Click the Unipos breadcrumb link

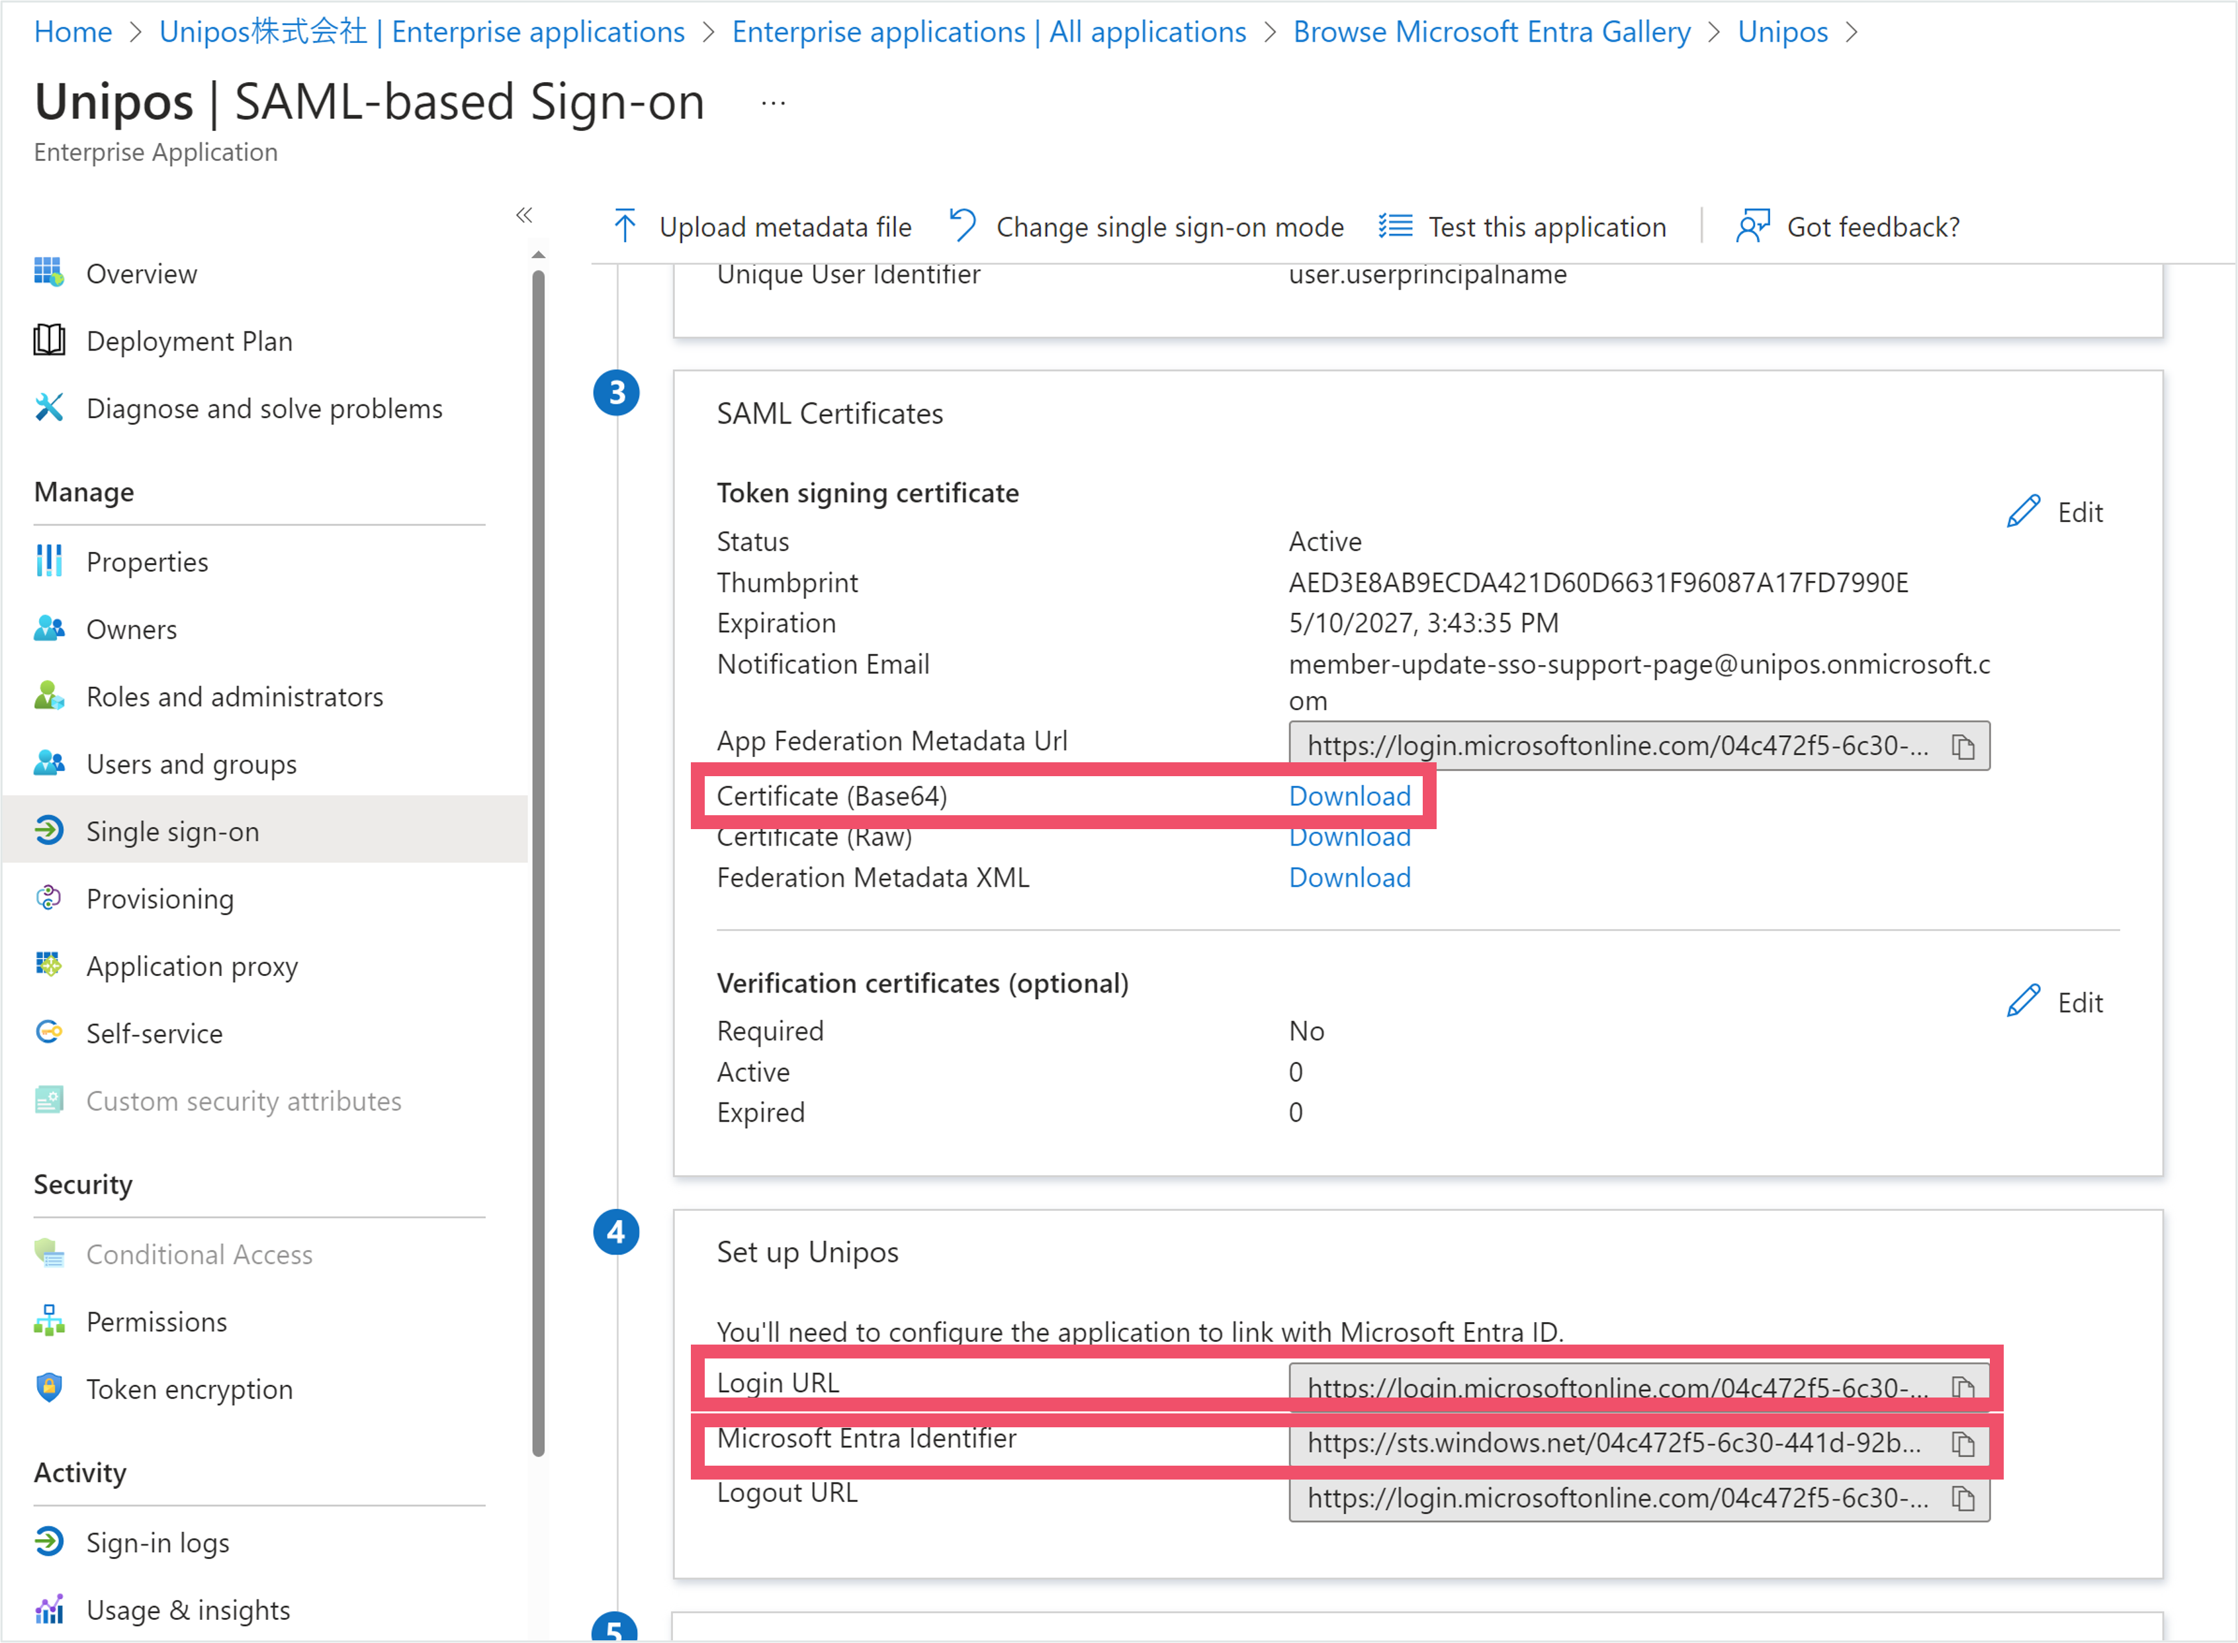pos(1783,32)
